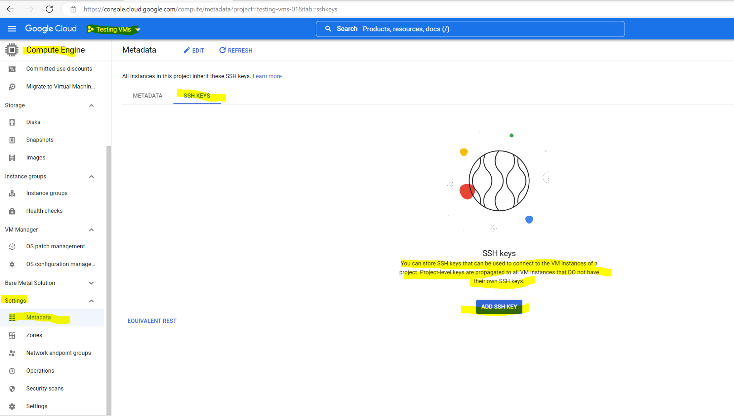Viewport: 734px width, 416px height.
Task: Open the Learn more link
Action: (x=267, y=76)
